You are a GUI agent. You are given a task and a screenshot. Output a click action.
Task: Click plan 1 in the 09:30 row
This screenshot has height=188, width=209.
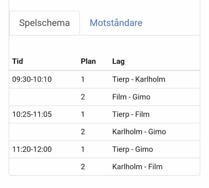click(83, 79)
